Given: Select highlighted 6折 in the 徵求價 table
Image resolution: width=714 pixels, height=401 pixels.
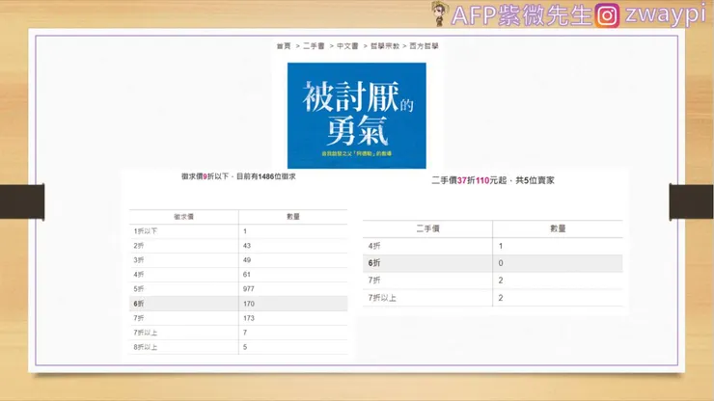Looking at the screenshot, I should tap(139, 304).
